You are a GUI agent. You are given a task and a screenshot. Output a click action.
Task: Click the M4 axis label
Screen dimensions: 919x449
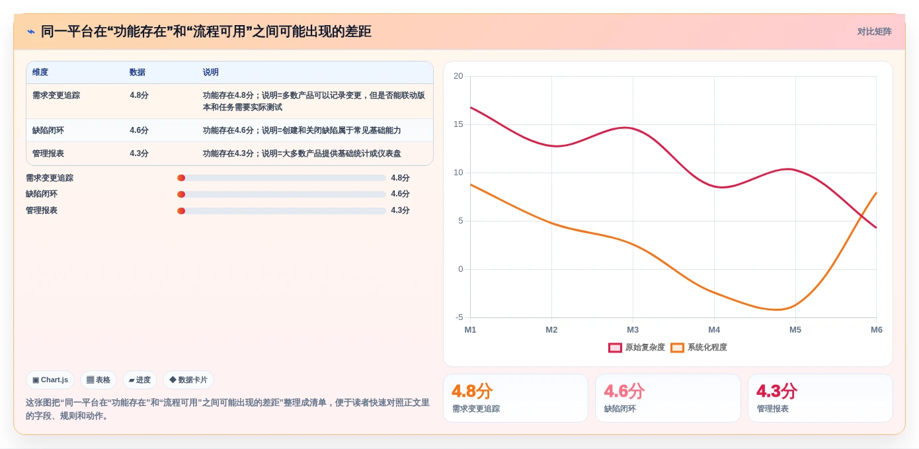coord(714,330)
